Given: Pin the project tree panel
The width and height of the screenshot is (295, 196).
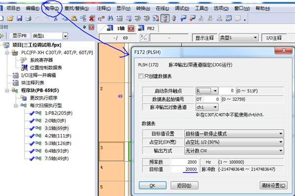Looking at the screenshot, I should 85,28.
